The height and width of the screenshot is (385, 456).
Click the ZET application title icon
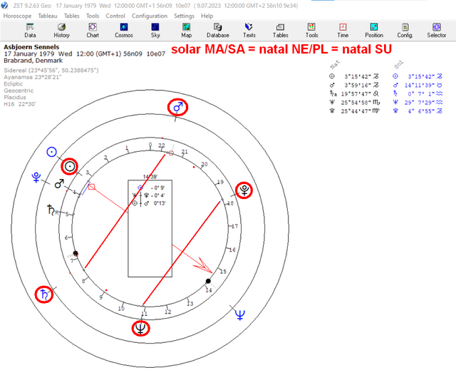pyautogui.click(x=4, y=5)
